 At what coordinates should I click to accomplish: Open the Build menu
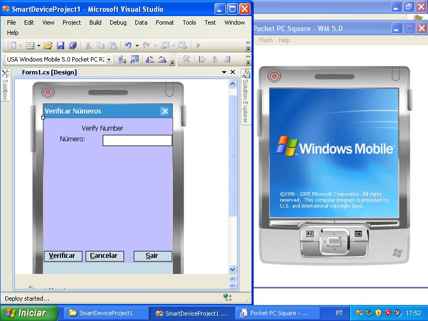click(x=95, y=22)
